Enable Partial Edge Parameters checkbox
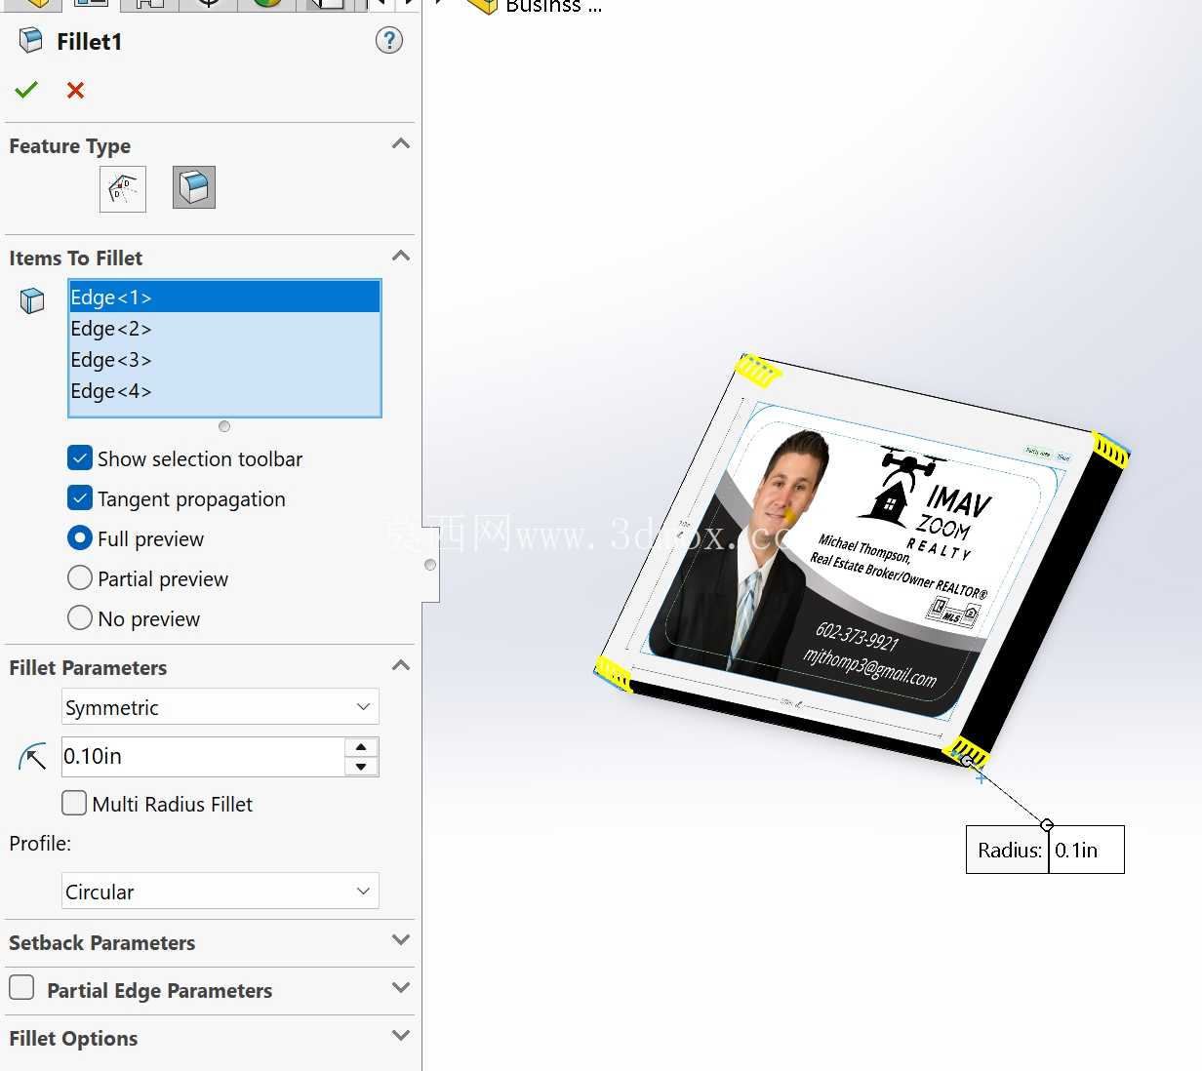The height and width of the screenshot is (1071, 1202). [21, 987]
